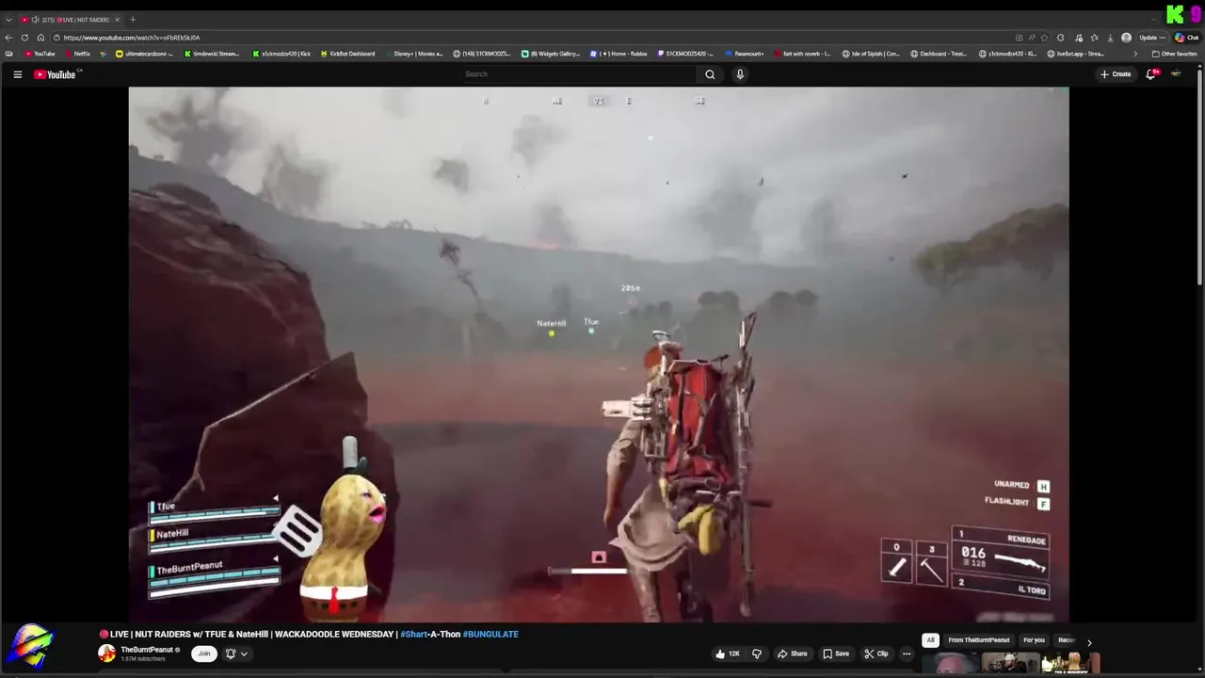This screenshot has height=678, width=1205.
Task: Toggle the subscription notification bell
Action: click(230, 654)
